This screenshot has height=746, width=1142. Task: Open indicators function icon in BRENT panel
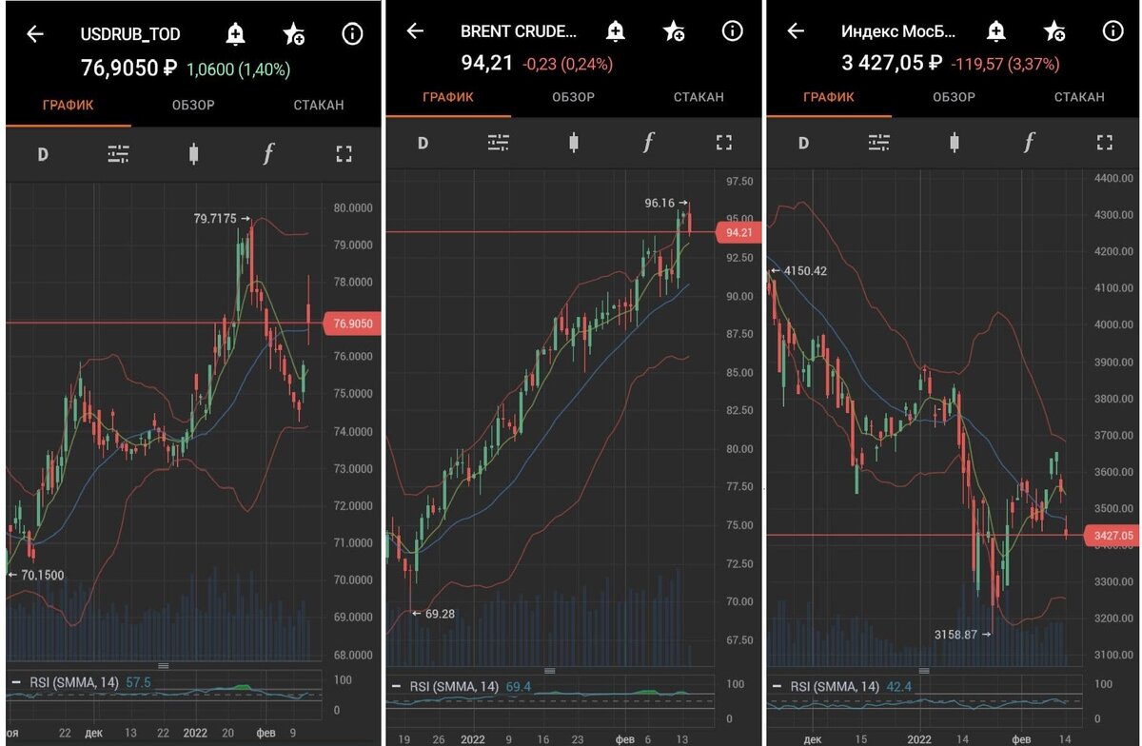pyautogui.click(x=649, y=143)
